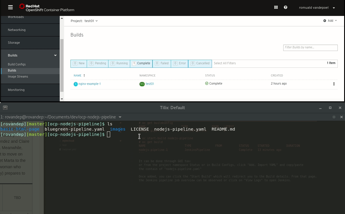Image resolution: width=345 pixels, height=214 pixels.
Task: Close the Tilix window
Action: click(340, 108)
